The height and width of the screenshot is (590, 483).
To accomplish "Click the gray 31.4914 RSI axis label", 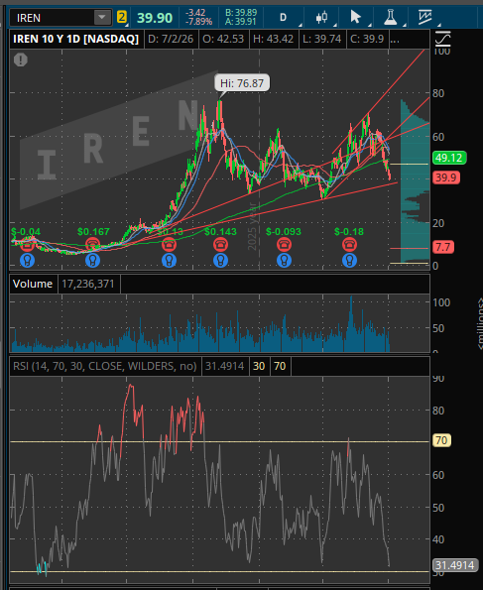I will (454, 565).
